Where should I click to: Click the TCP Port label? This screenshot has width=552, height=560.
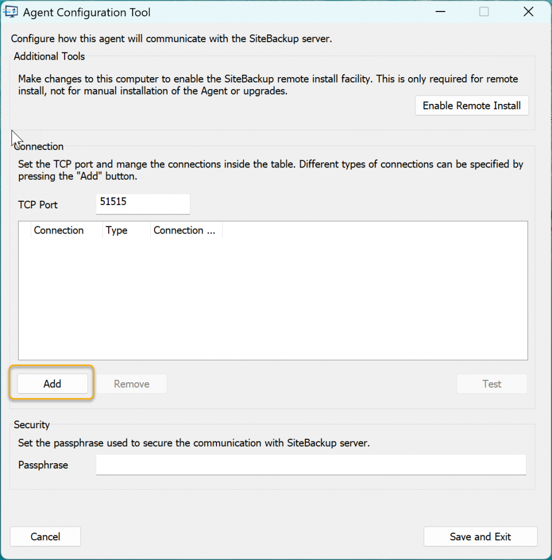pos(38,205)
